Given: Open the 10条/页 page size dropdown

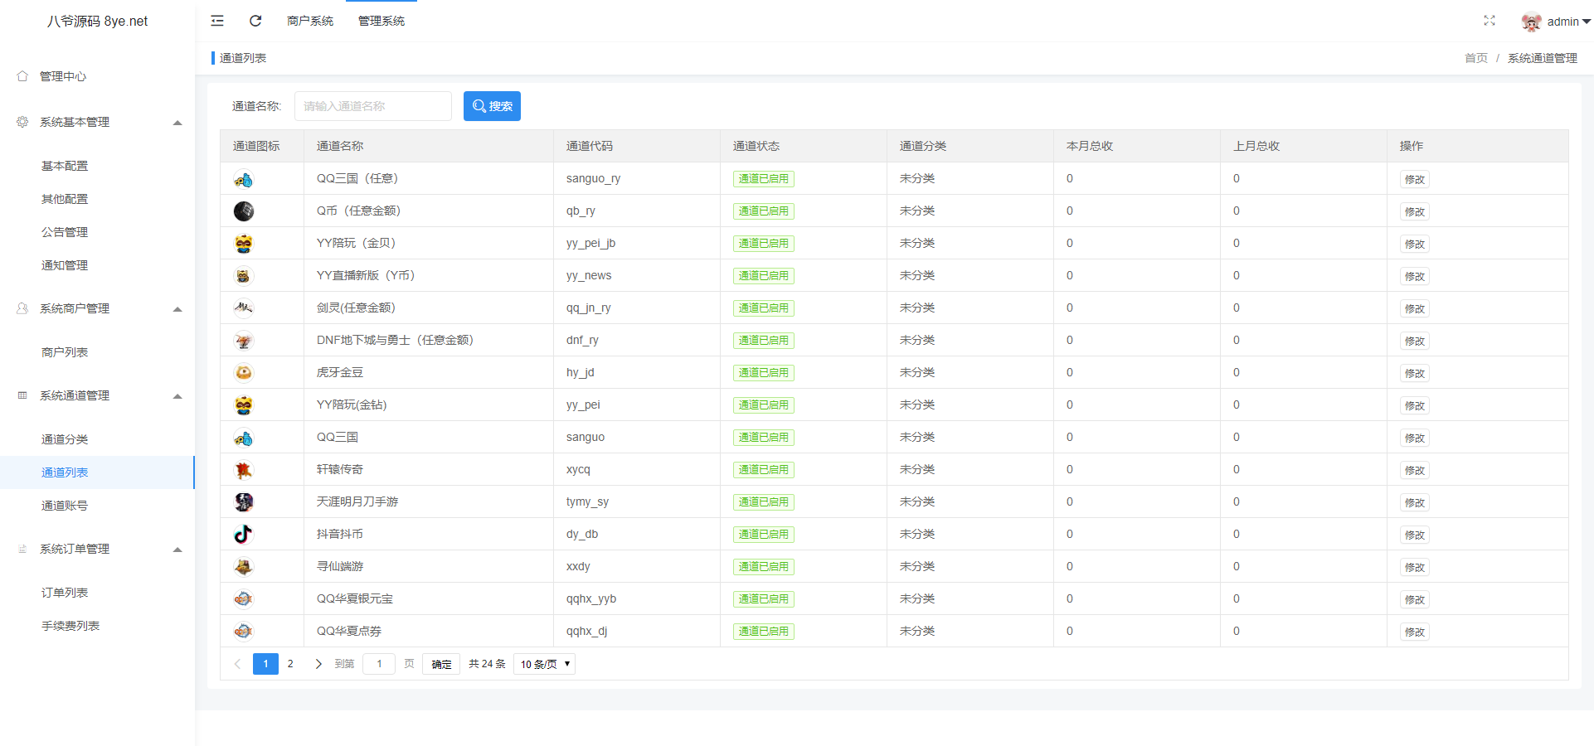Looking at the screenshot, I should 543,663.
